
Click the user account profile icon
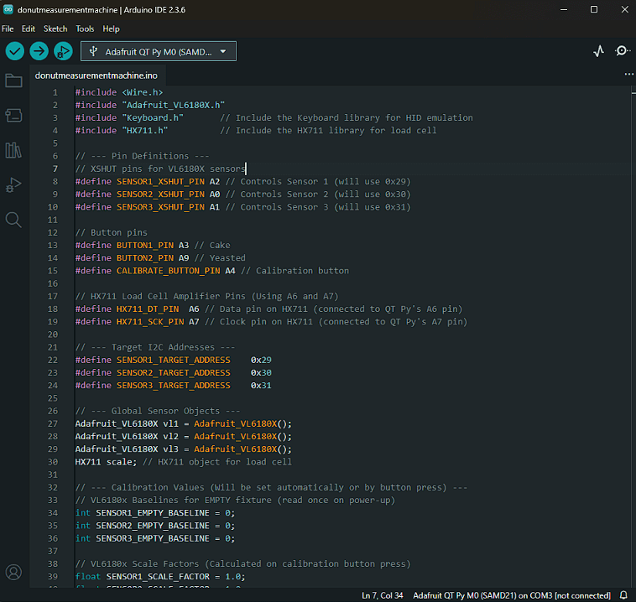(13, 573)
